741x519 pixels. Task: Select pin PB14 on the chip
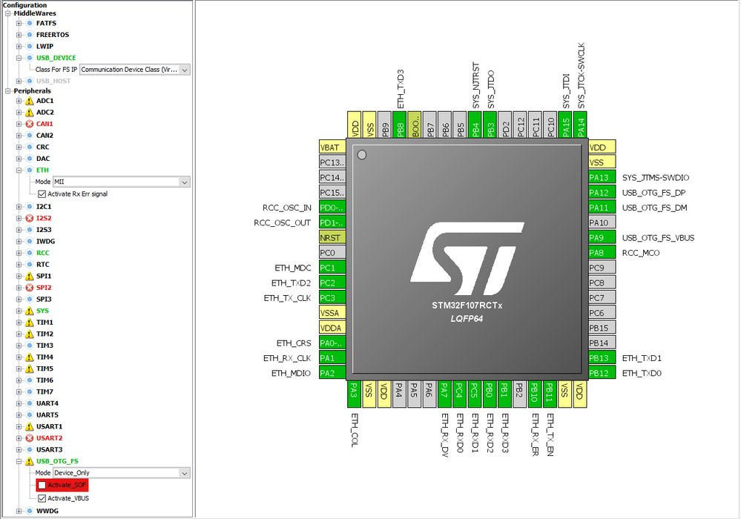[x=602, y=343]
